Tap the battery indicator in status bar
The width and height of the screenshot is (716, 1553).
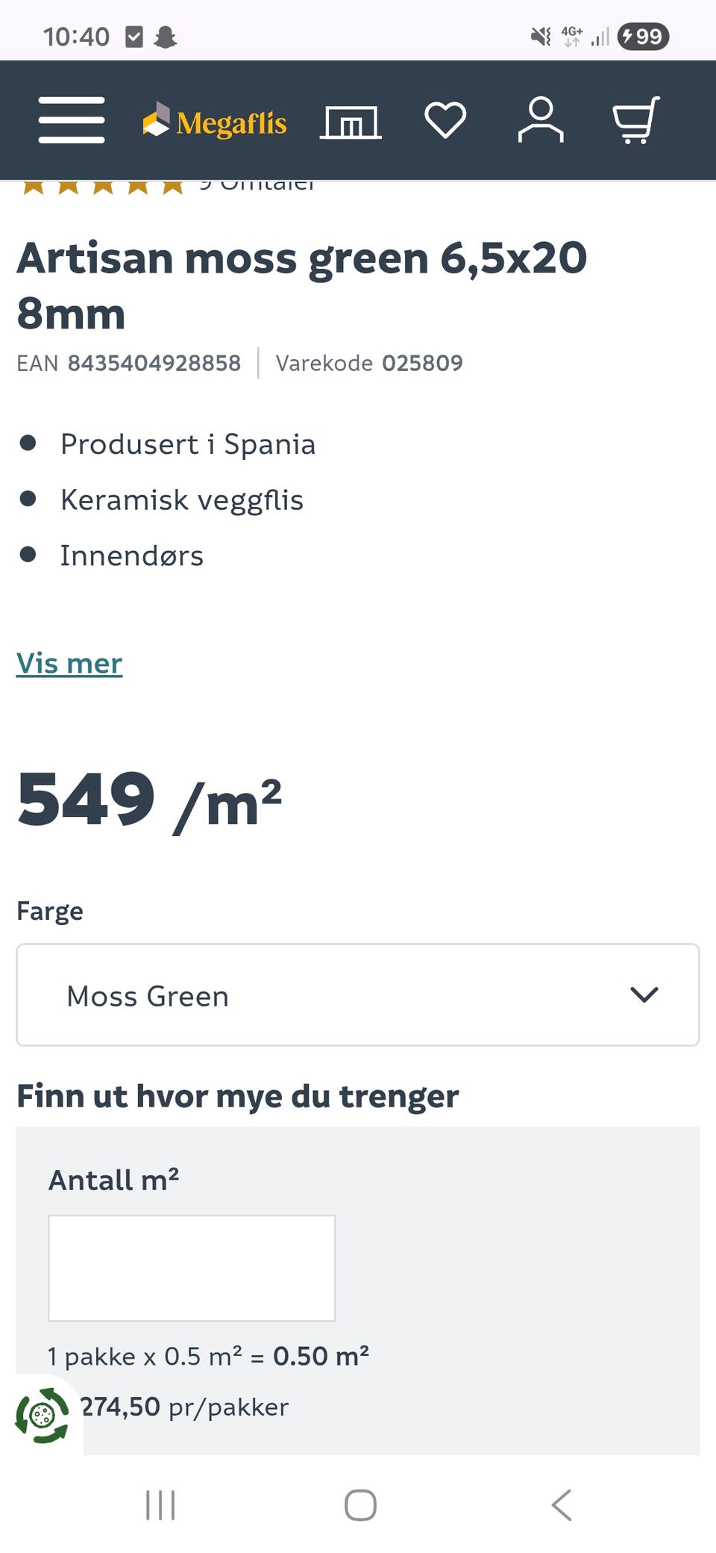[x=643, y=36]
